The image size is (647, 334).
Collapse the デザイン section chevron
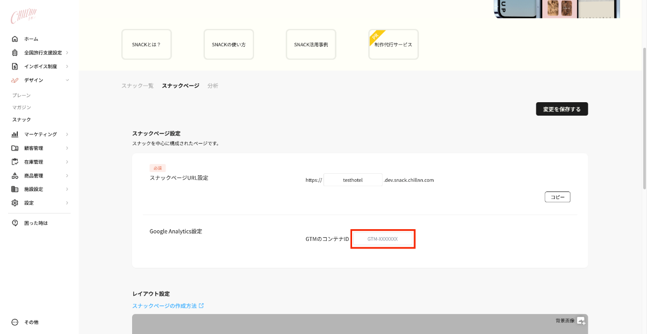coord(67,80)
